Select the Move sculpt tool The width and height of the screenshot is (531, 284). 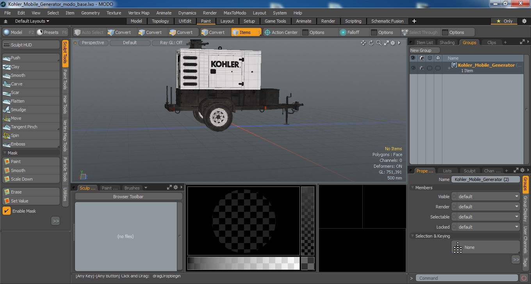(31, 118)
